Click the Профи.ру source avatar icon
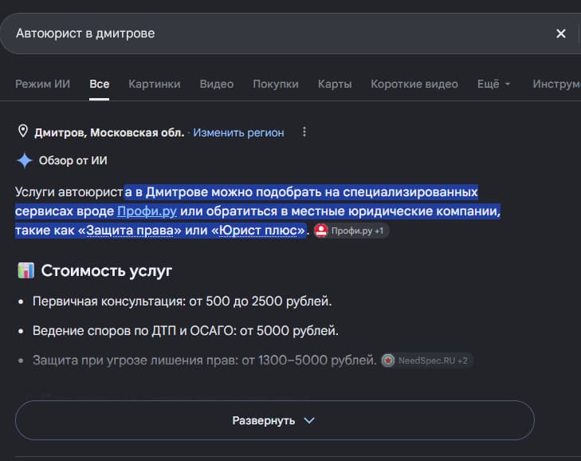 tap(321, 230)
